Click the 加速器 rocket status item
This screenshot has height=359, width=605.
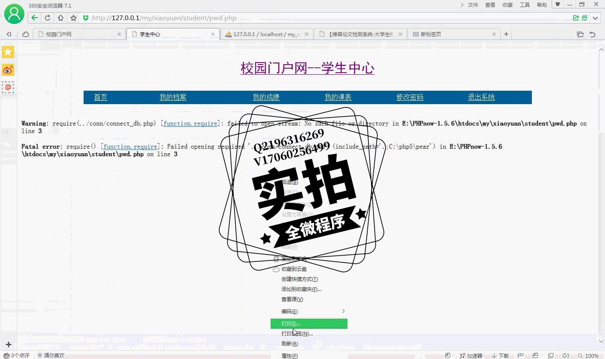471,356
